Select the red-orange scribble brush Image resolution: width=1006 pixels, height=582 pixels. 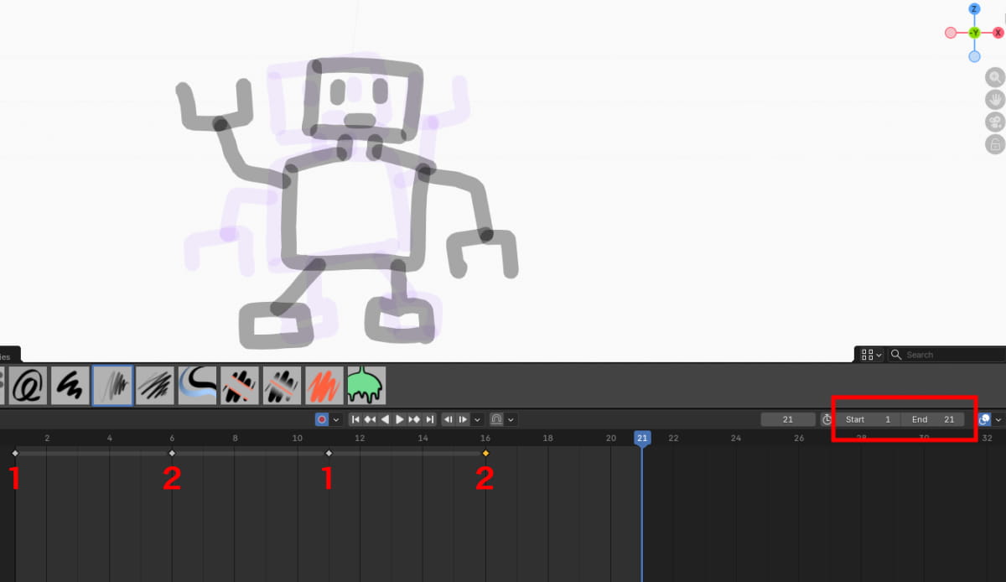click(324, 386)
